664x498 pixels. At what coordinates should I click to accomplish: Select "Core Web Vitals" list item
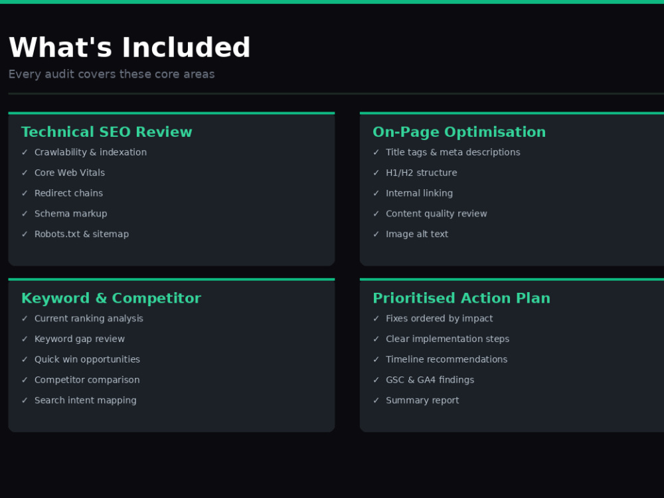coord(70,173)
